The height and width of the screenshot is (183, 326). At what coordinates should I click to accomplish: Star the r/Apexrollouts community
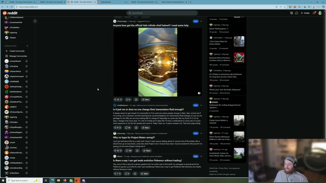pyautogui.click(x=26, y=71)
